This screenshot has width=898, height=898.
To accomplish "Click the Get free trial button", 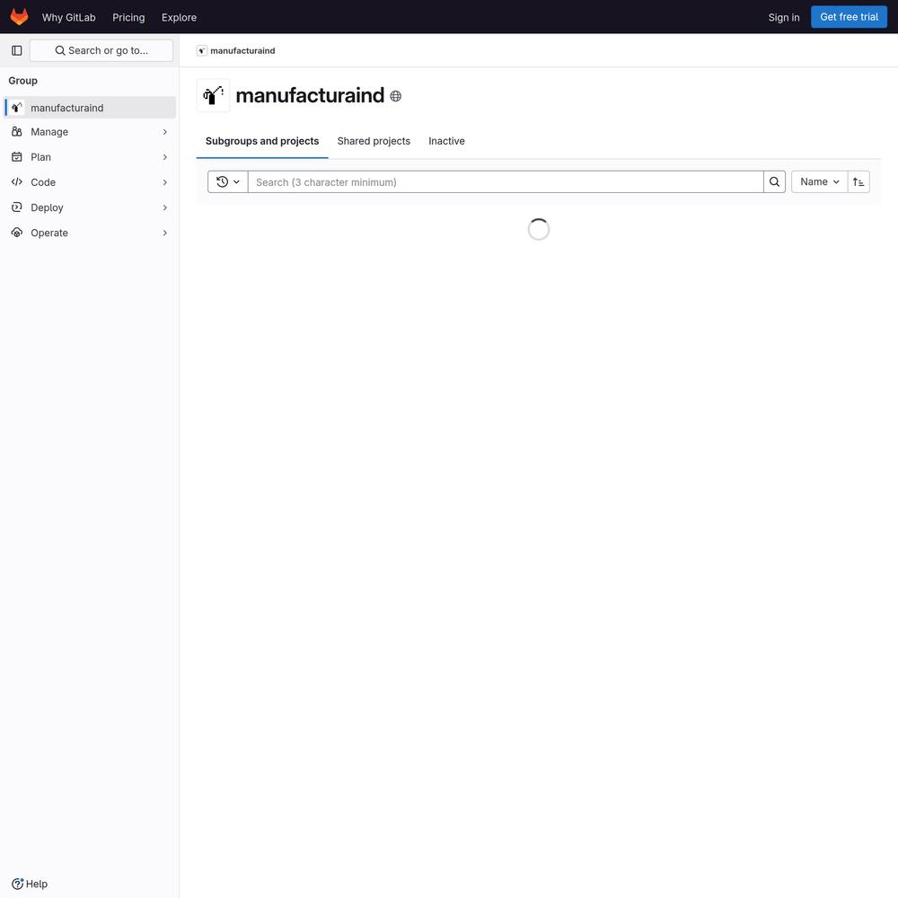I will 849,17.
